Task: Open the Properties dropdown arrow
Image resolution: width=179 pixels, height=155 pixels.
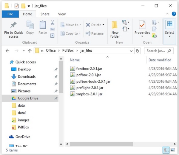Action: click(142, 36)
